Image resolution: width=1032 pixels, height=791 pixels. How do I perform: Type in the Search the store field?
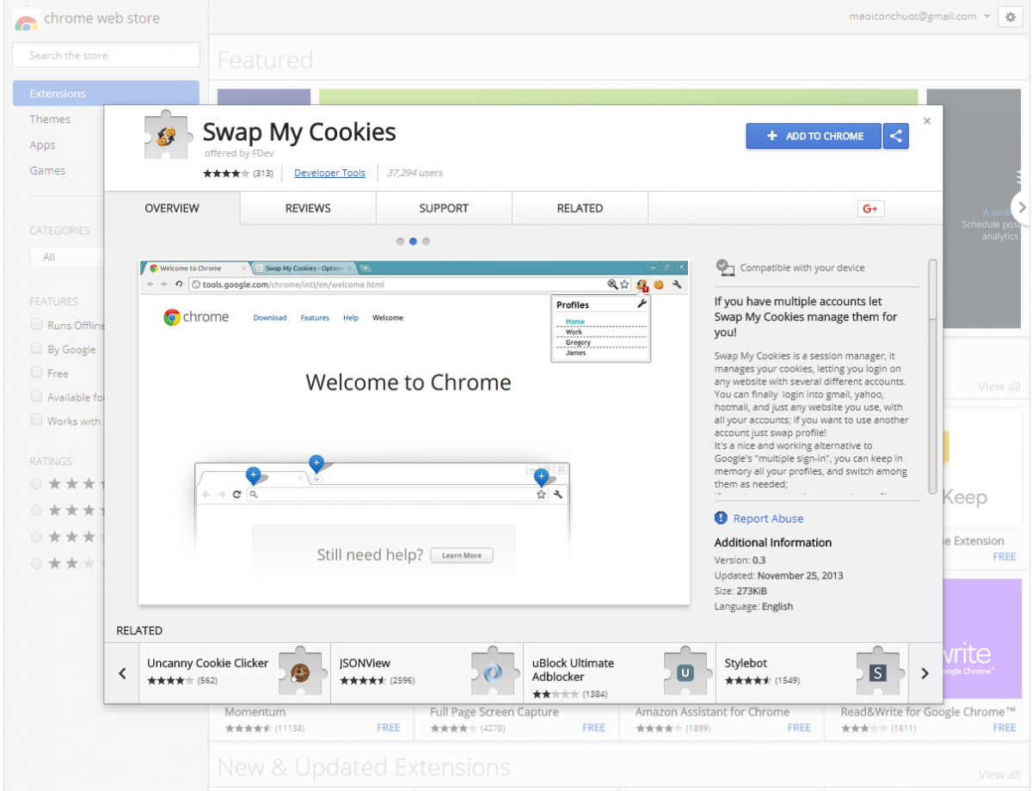click(106, 55)
